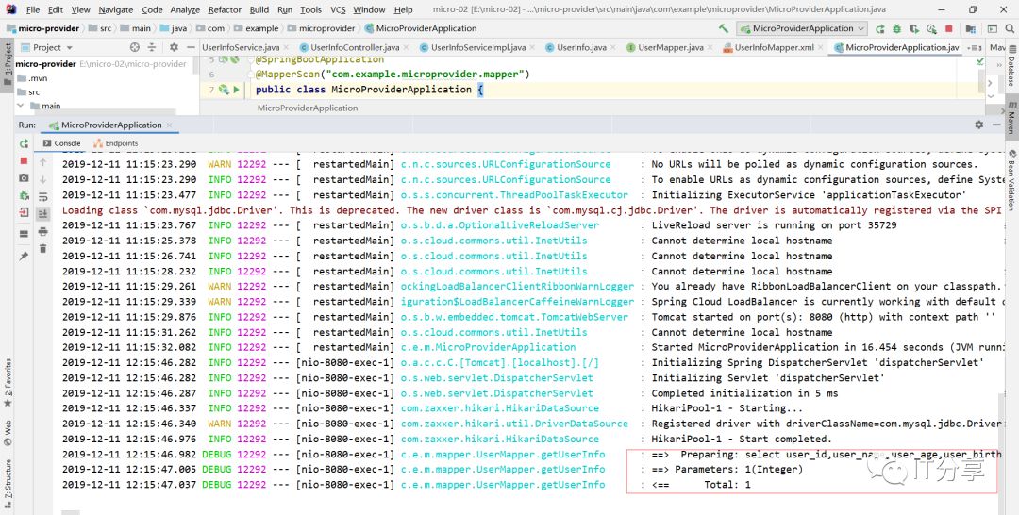
Task: Click the example breadcrumb in navigation bar
Action: coord(257,28)
